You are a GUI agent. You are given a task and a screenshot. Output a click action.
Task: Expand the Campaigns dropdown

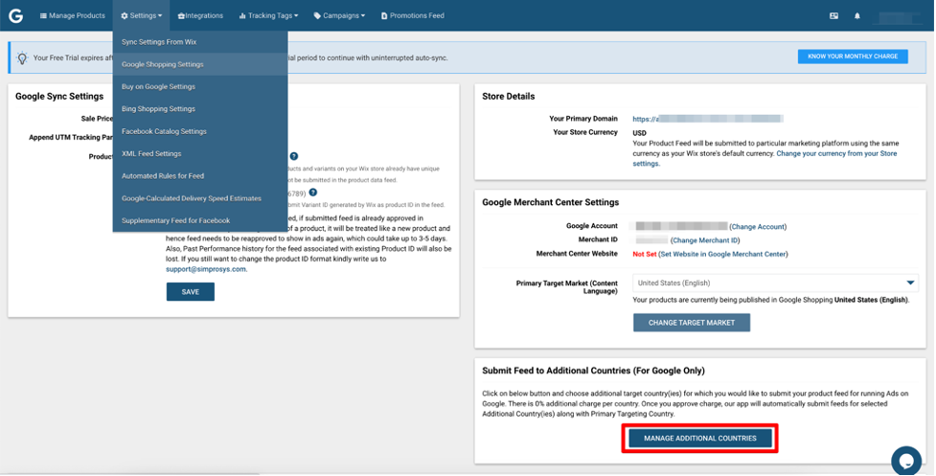(339, 15)
